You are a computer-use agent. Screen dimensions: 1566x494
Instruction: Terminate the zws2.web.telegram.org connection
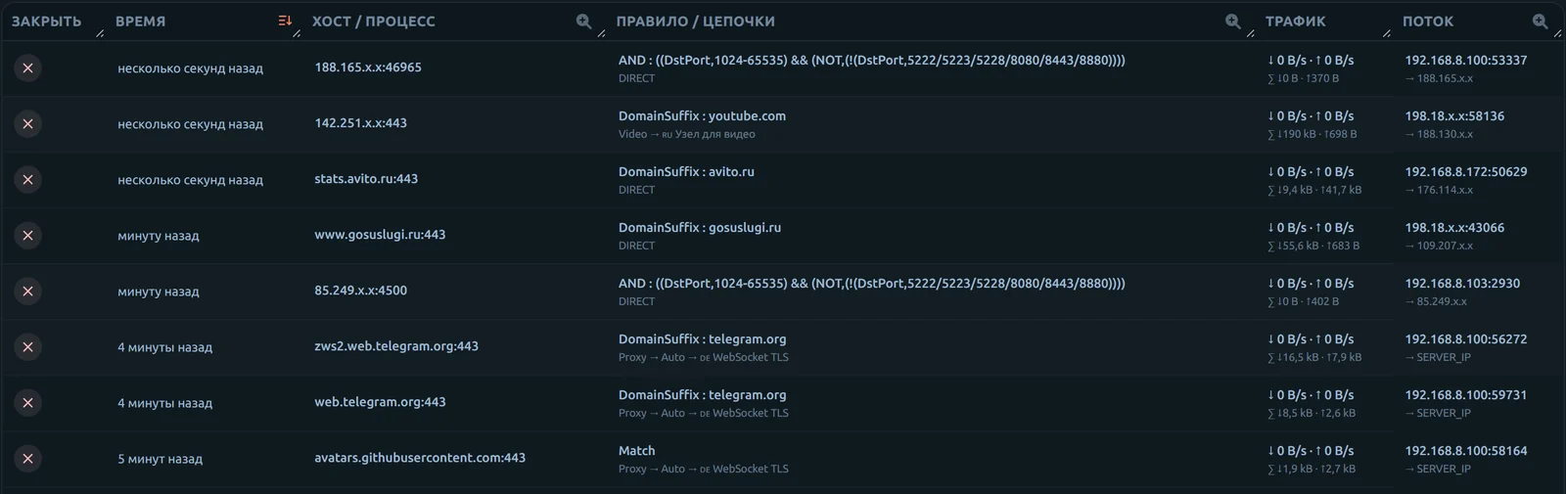[x=27, y=347]
